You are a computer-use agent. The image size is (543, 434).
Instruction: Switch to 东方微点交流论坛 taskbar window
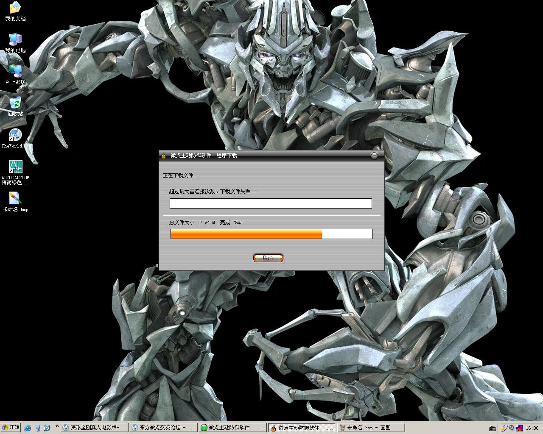tap(164, 428)
